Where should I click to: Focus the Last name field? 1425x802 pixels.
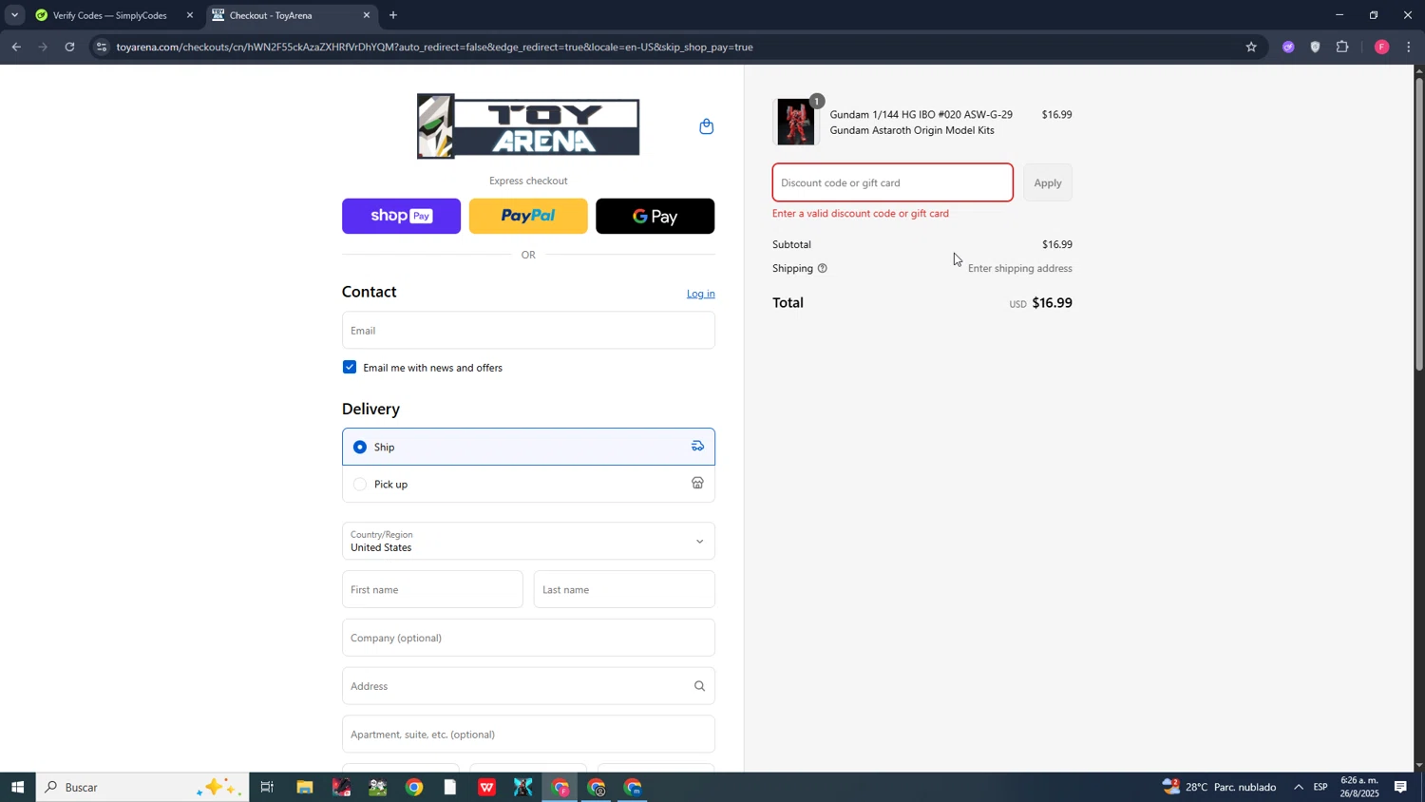(624, 589)
